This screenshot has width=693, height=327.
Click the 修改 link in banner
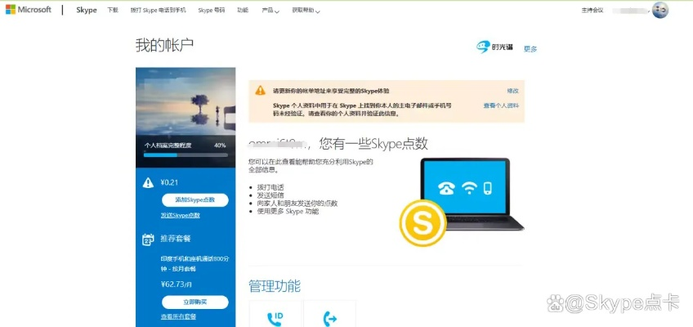[512, 91]
